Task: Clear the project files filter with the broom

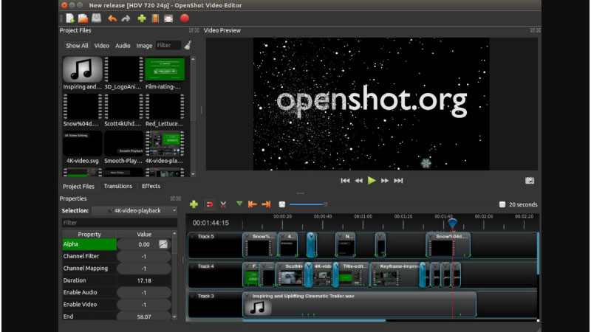Action: [x=188, y=46]
